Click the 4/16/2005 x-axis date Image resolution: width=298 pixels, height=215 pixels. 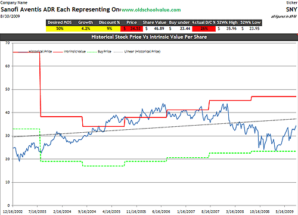tap(111, 211)
